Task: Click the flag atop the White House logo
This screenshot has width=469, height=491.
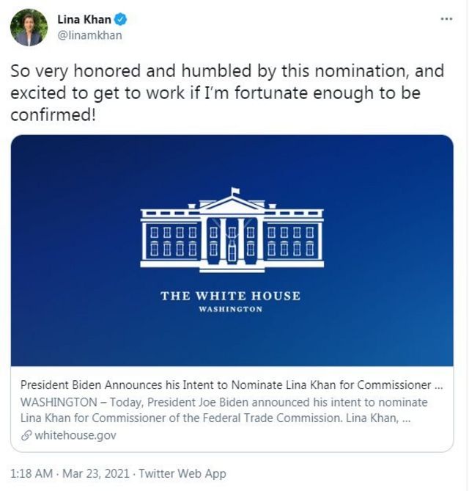Action: tap(234, 192)
